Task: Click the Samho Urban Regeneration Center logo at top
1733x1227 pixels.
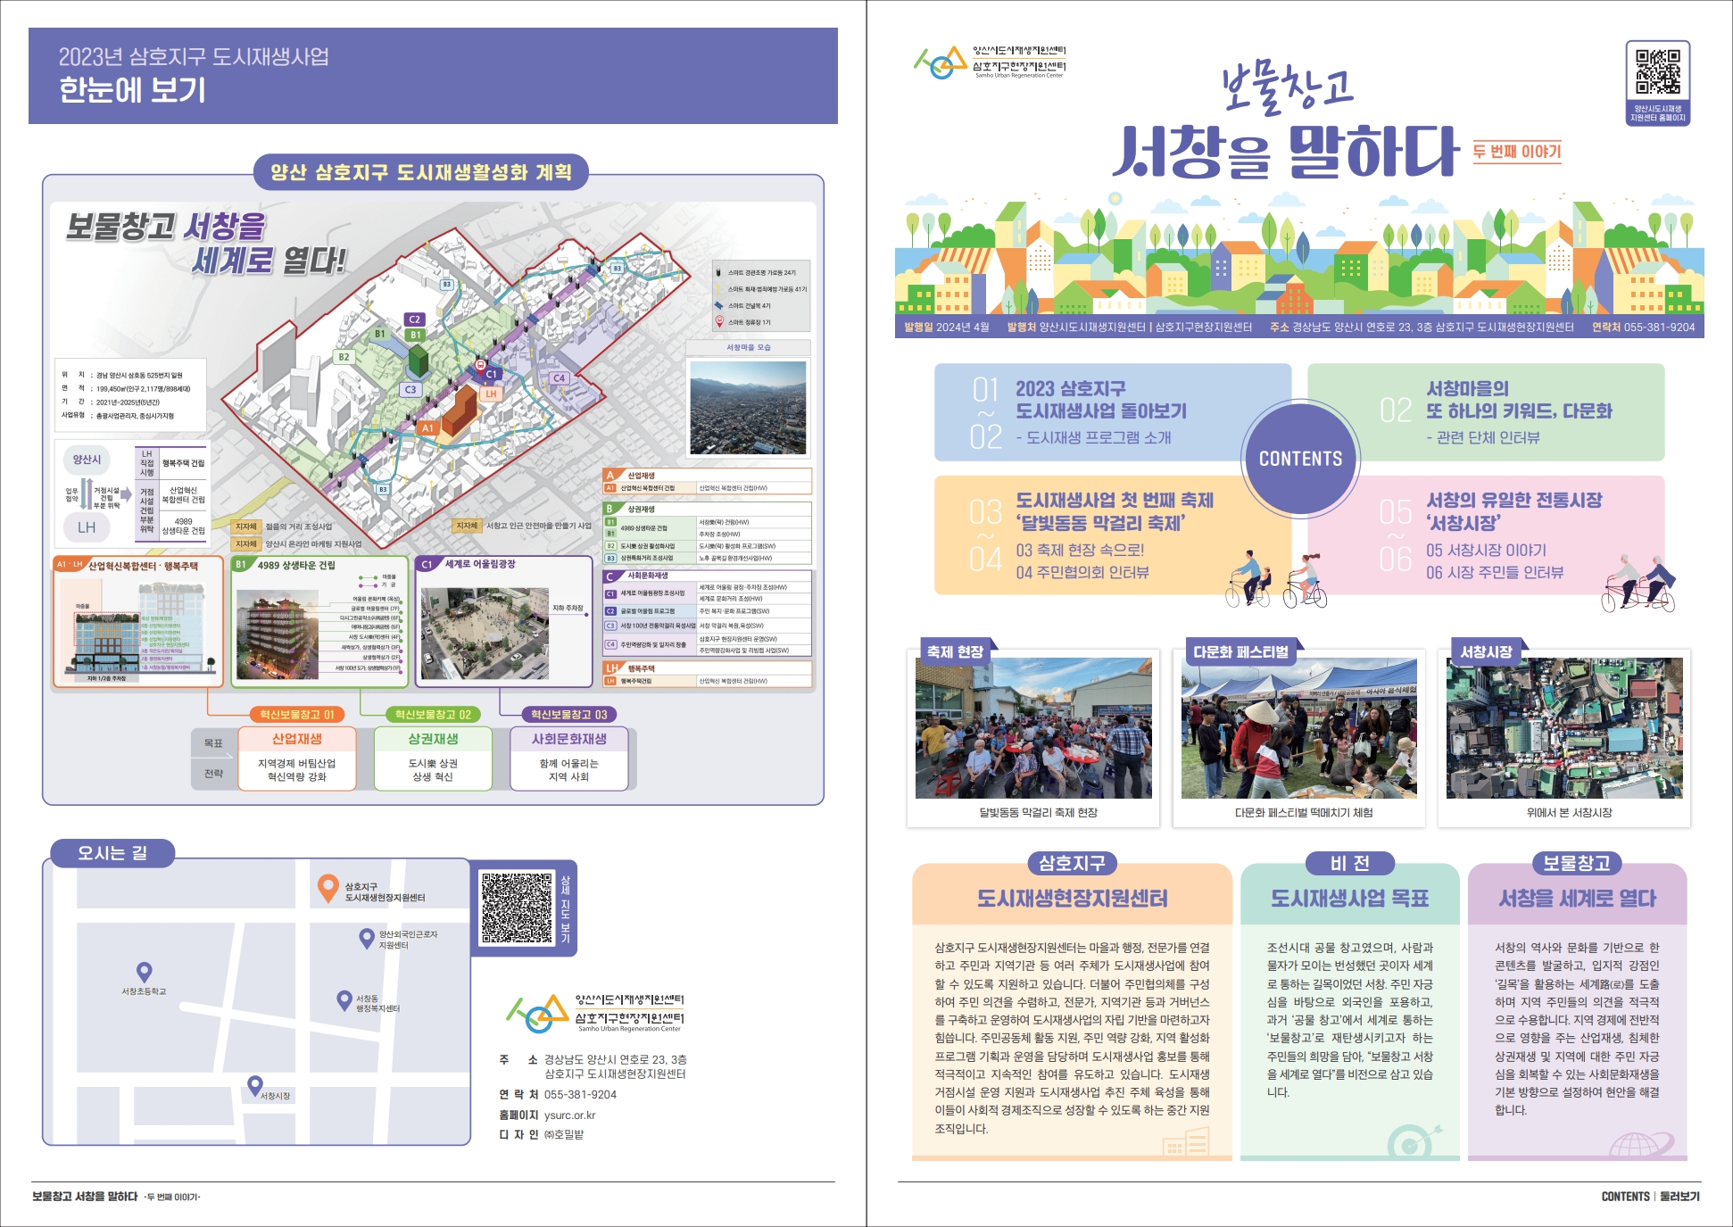Action: [x=990, y=62]
